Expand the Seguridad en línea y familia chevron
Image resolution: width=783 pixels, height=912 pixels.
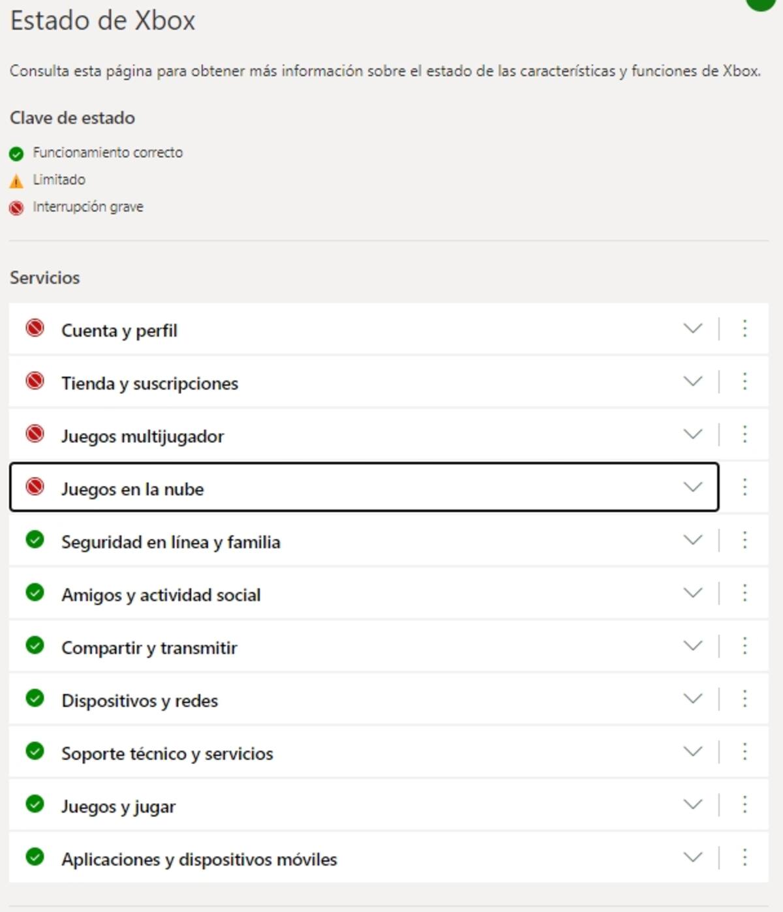(693, 540)
